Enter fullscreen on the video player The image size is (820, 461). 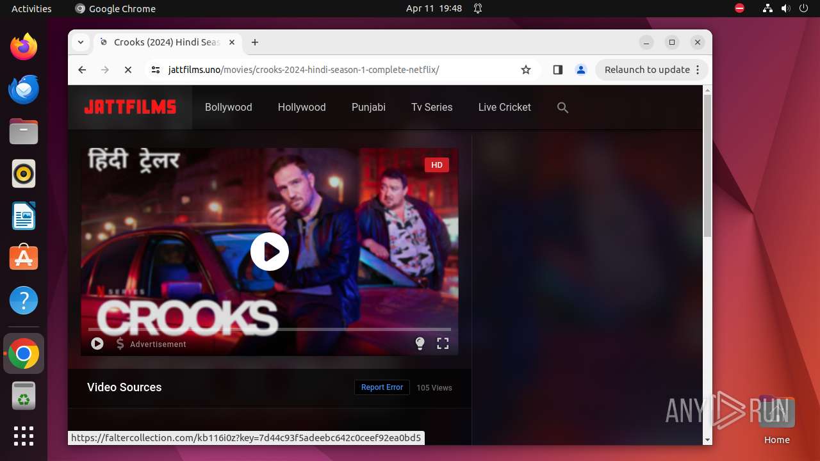[x=443, y=344]
